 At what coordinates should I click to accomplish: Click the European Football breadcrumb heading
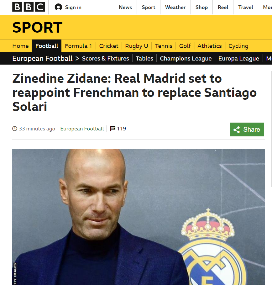pyautogui.click(x=42, y=59)
